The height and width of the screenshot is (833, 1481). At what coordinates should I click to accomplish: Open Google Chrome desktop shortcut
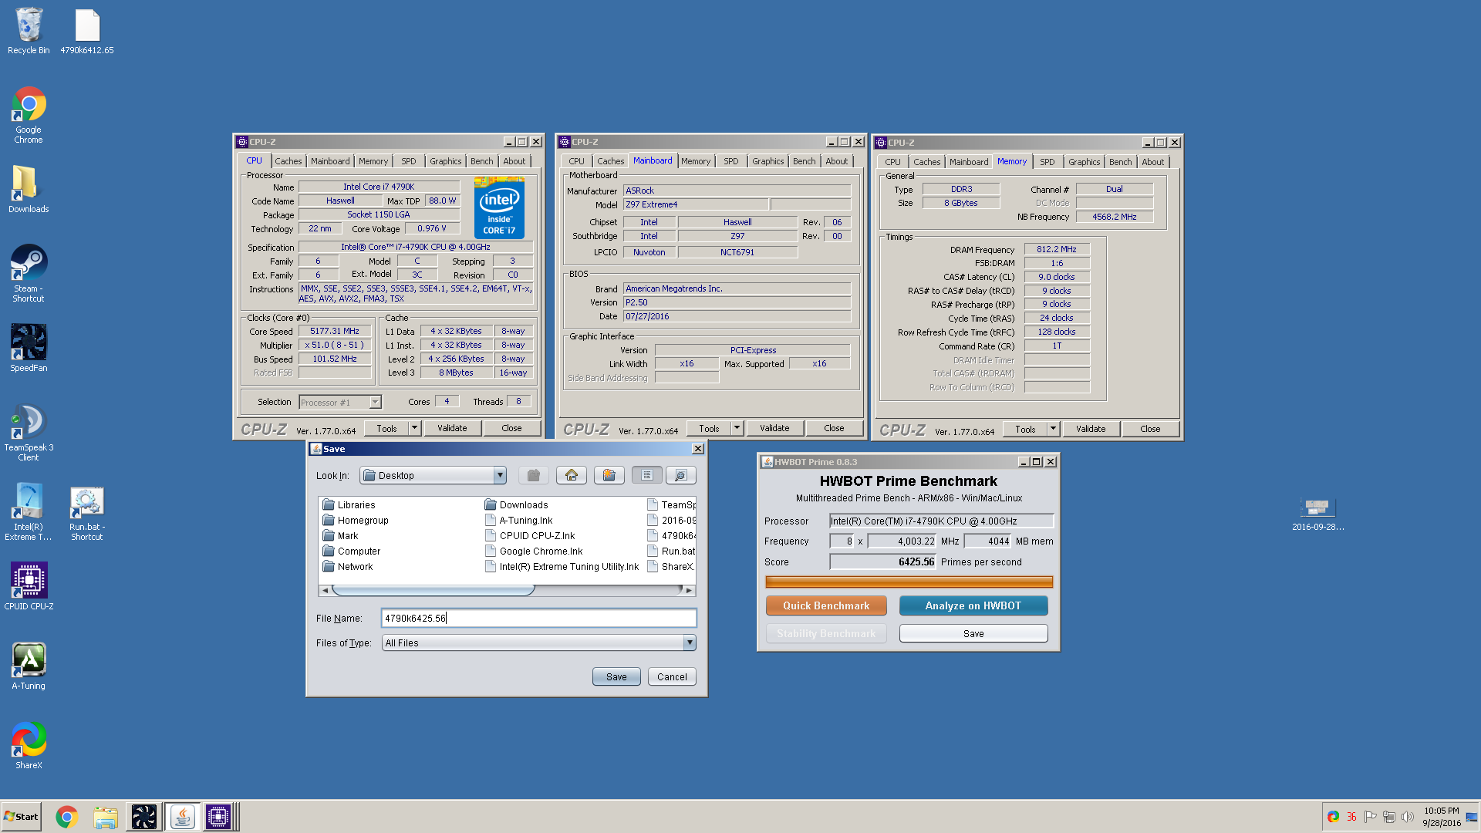29,115
